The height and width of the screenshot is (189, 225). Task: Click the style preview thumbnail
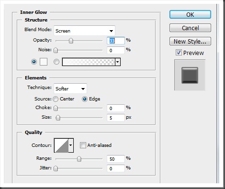tap(190, 75)
